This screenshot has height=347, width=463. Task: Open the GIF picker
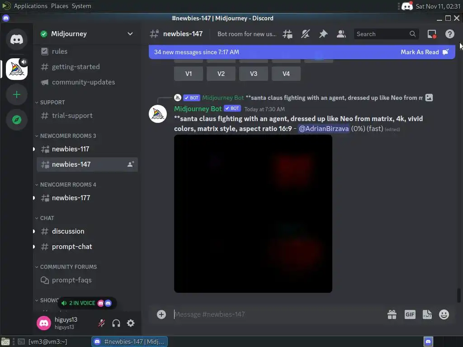coord(410,314)
